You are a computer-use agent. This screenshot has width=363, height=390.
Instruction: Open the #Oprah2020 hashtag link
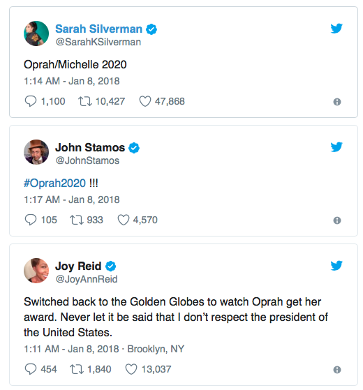pyautogui.click(x=54, y=183)
